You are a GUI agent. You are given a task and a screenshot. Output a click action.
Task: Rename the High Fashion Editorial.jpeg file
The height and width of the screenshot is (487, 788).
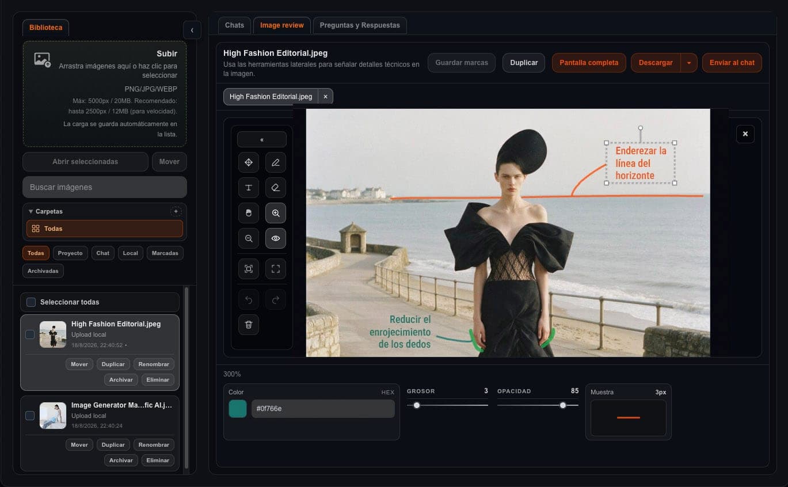point(154,364)
